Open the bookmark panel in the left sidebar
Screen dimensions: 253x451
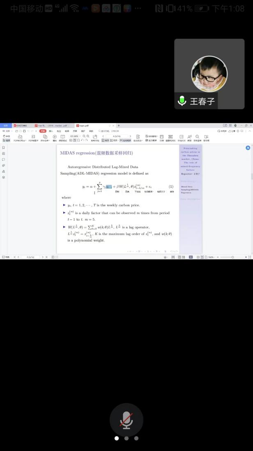coord(4,147)
